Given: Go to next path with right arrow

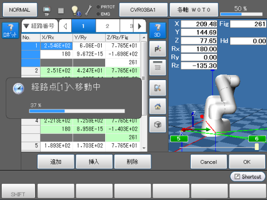Looking at the screenshot, I should click(140, 26).
